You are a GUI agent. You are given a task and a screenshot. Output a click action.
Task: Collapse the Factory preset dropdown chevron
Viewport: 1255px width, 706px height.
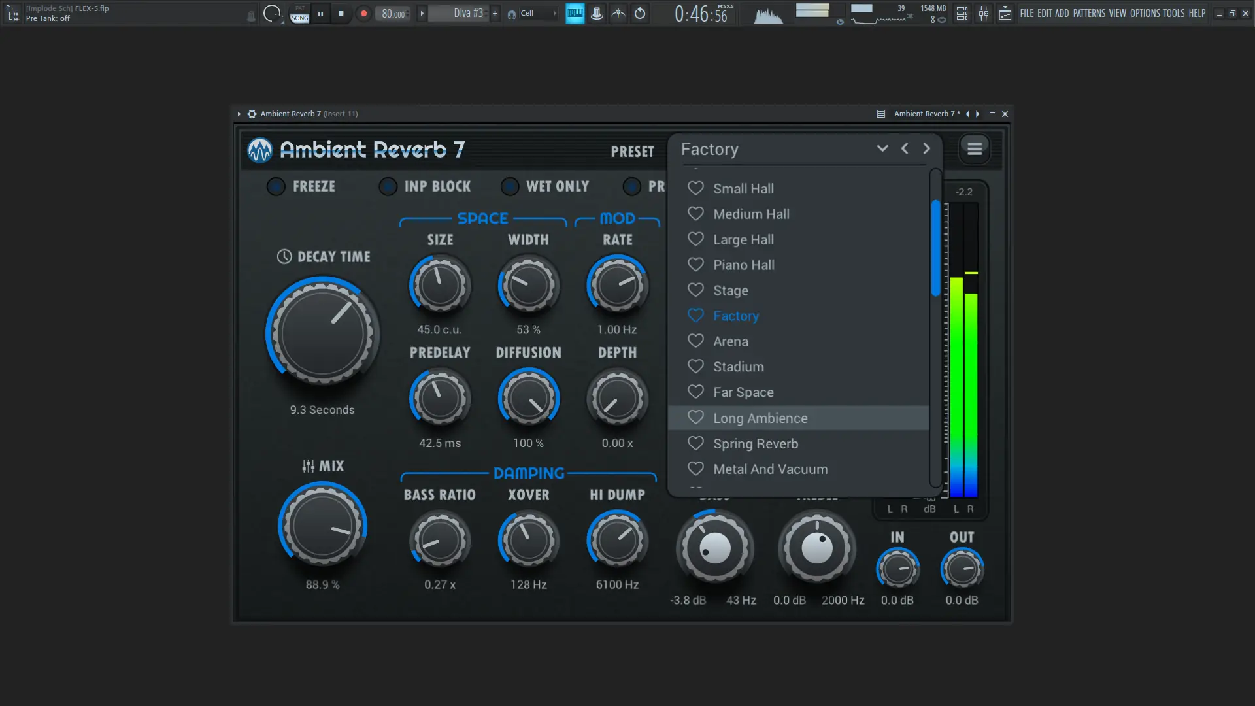[x=882, y=149]
